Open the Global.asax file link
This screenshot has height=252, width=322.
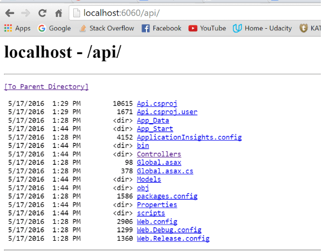point(159,163)
